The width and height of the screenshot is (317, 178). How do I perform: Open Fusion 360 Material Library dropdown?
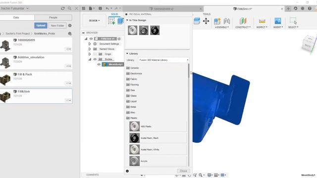[x=164, y=60]
